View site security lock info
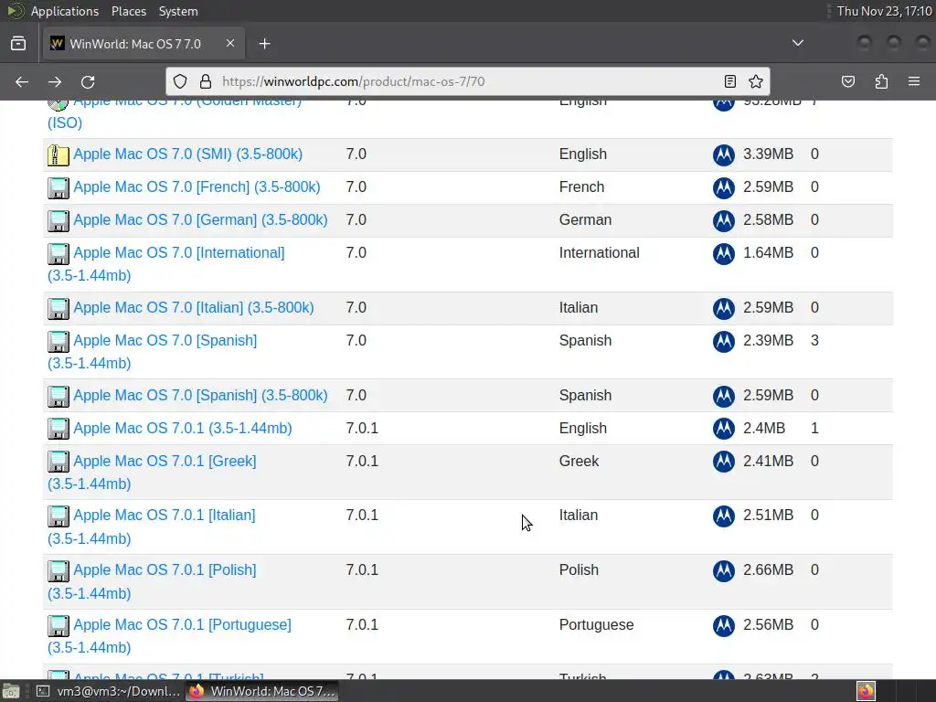The height and width of the screenshot is (702, 936). [x=206, y=81]
